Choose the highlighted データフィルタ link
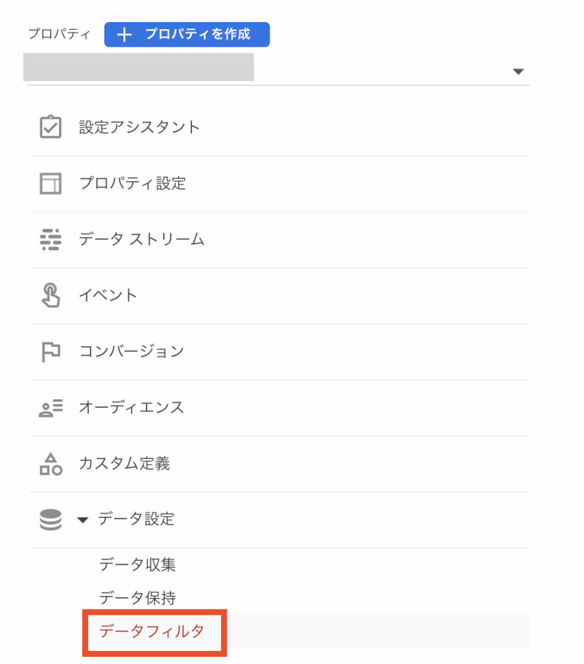The image size is (584, 664). pyautogui.click(x=152, y=631)
